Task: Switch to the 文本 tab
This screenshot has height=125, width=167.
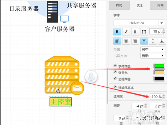Action: (140, 5)
